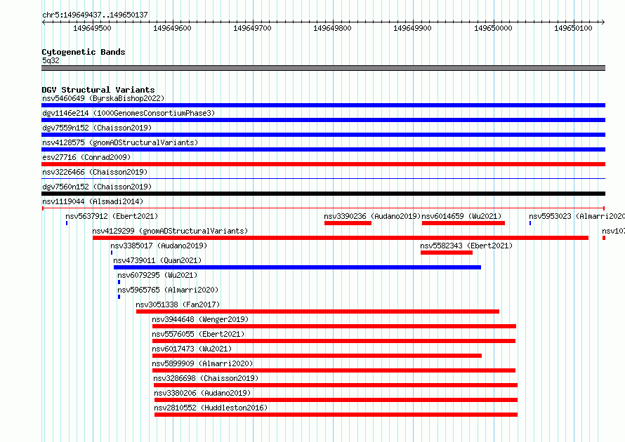
Task: Click the red bar under nsv5576055
Action: pyautogui.click(x=334, y=341)
